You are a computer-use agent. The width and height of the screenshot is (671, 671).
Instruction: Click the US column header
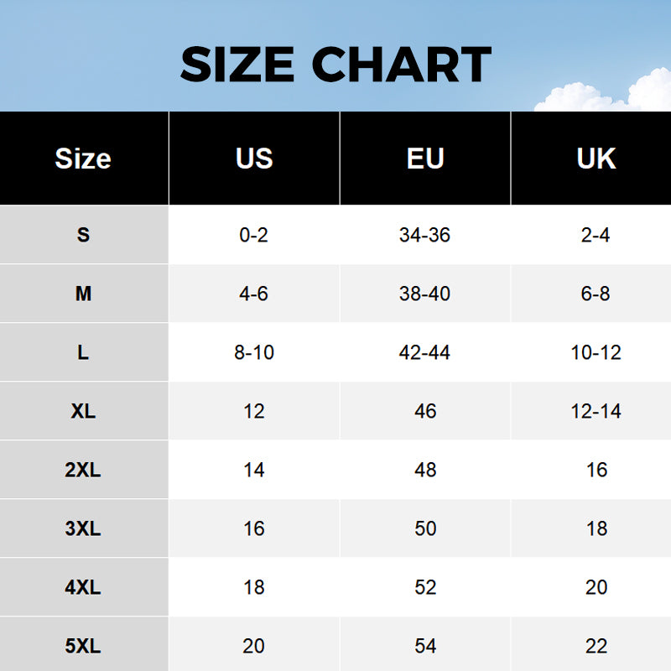coord(254,159)
